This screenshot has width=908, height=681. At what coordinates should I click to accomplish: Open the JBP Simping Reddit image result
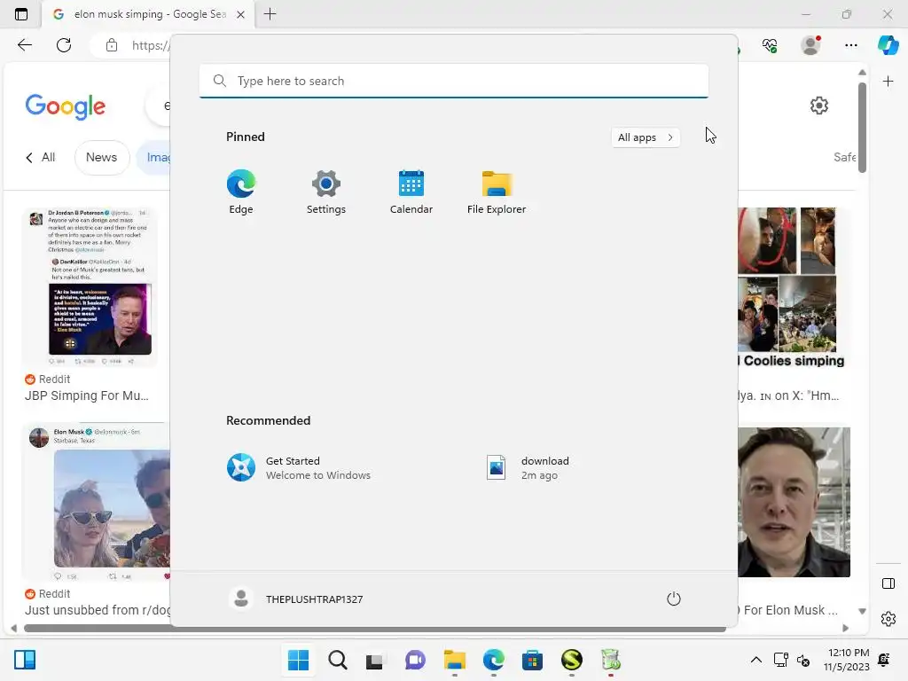click(90, 287)
